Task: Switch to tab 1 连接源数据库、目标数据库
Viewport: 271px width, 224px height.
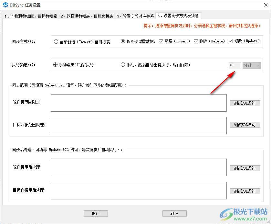Action: click(x=31, y=16)
